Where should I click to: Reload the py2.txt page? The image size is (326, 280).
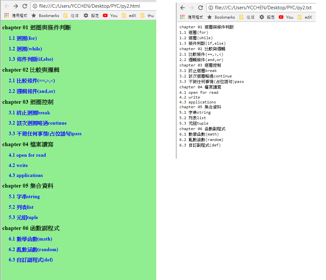pyautogui.click(x=201, y=8)
